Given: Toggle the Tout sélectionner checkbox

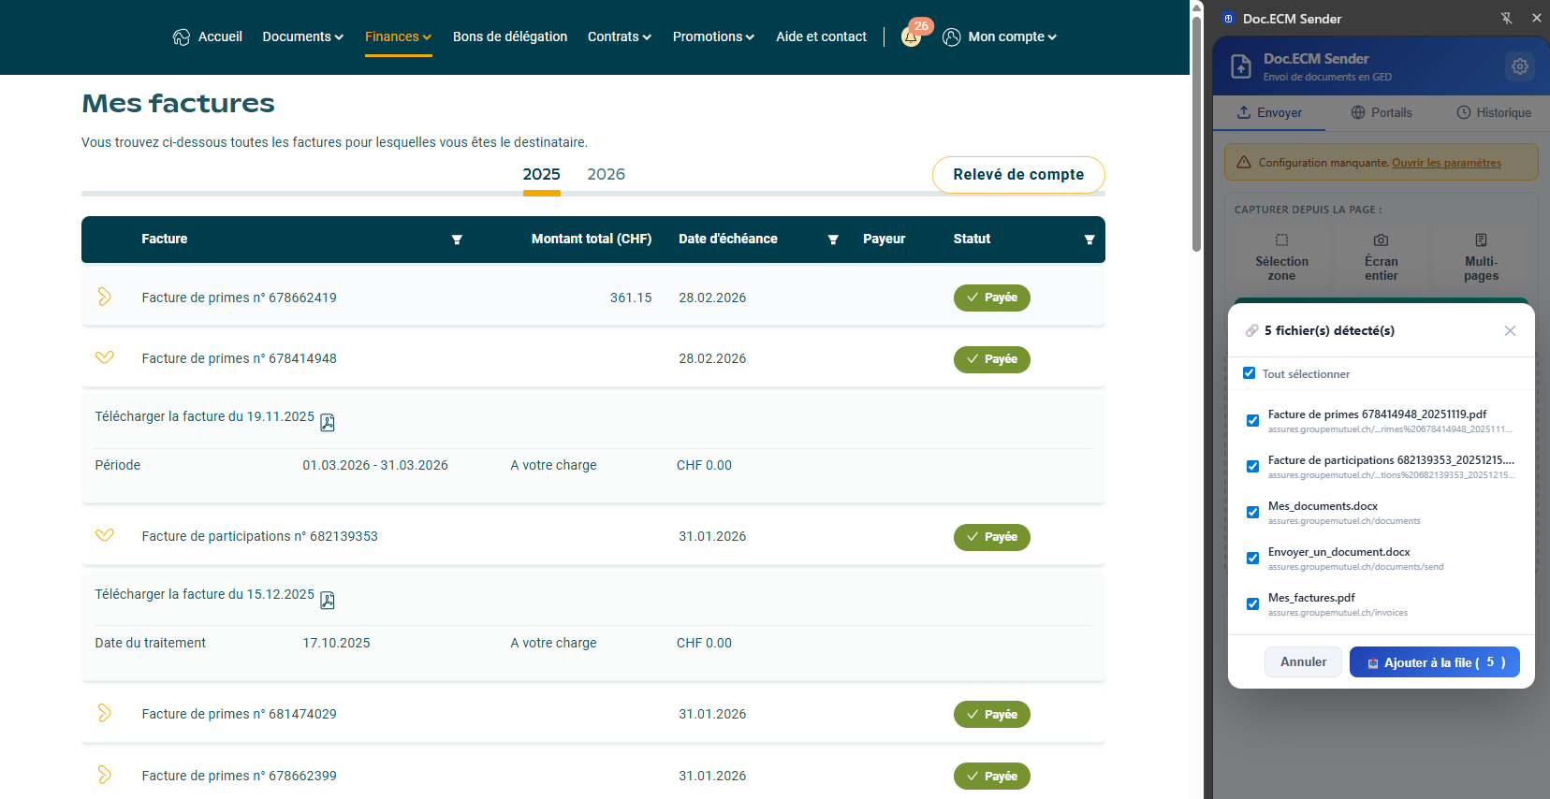Looking at the screenshot, I should pos(1249,373).
